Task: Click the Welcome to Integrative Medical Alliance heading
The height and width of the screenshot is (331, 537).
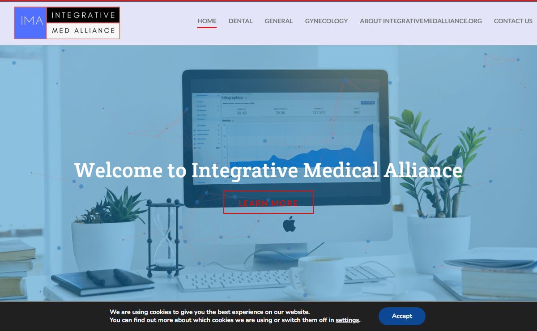Action: (268, 170)
